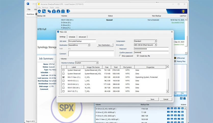This screenshot has height=123, width=213.
Task: Click the mount icon on the Win 11 New backup
Action: tap(172, 119)
